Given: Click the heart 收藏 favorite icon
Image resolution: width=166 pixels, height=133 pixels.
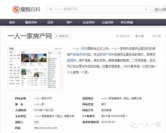Looking at the screenshot, I should (x=136, y=36).
